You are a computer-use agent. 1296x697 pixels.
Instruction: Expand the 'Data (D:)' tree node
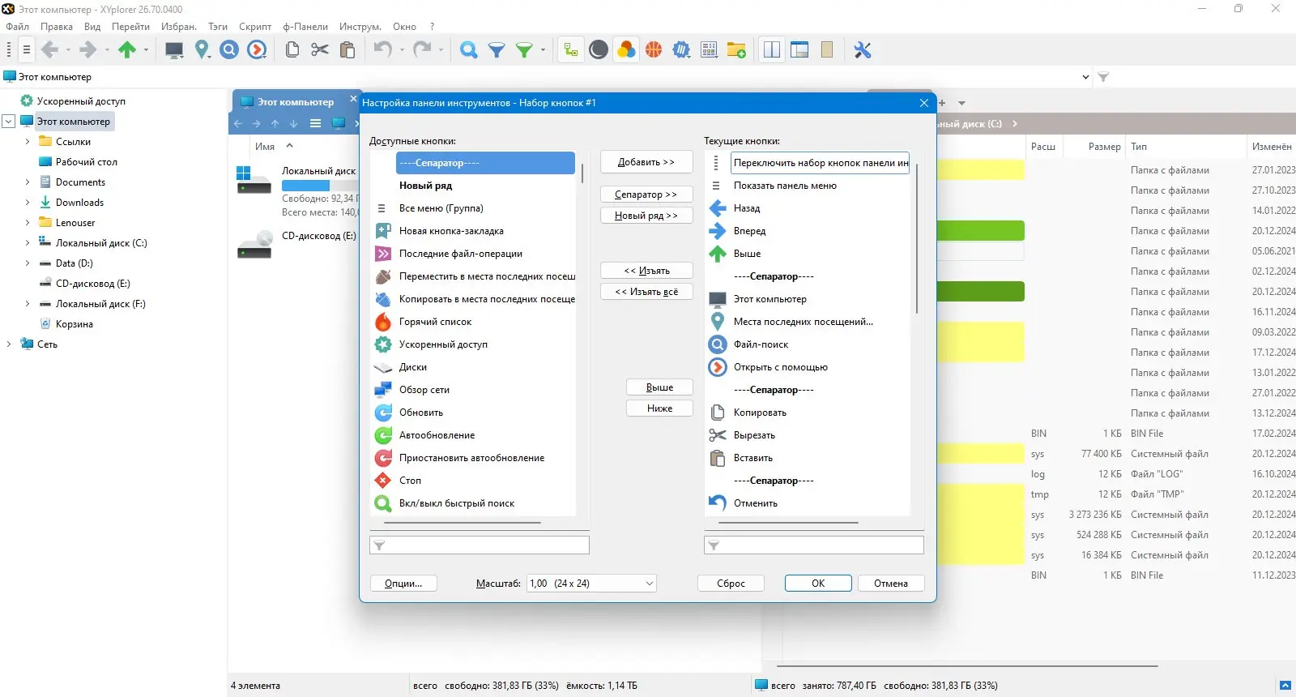[28, 263]
